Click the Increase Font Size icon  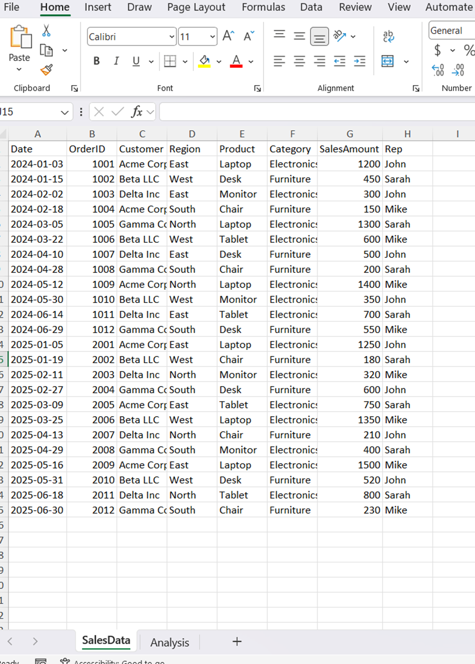click(228, 36)
